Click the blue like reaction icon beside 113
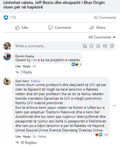 click(6, 18)
